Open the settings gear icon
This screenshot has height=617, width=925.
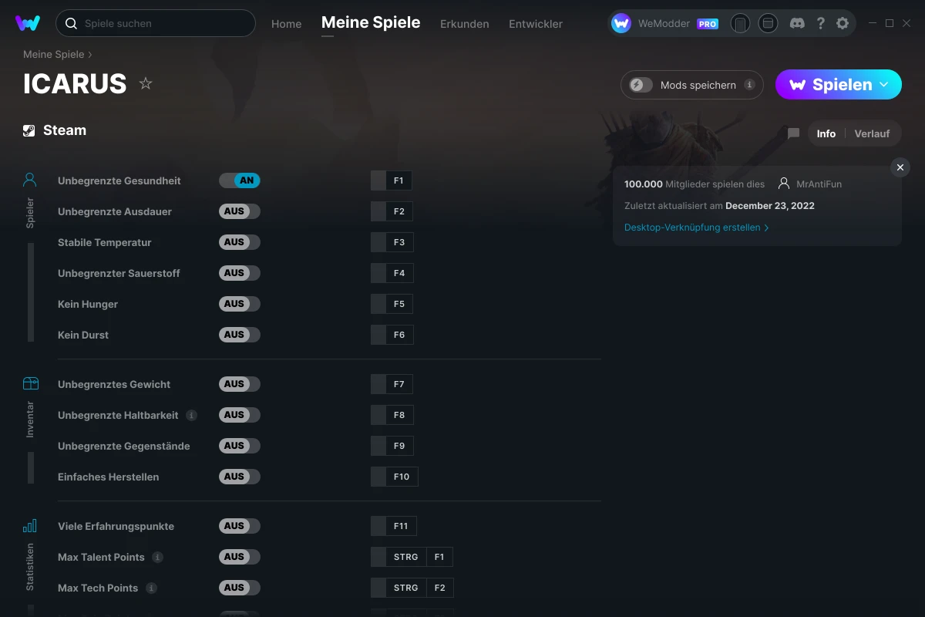[x=843, y=23]
